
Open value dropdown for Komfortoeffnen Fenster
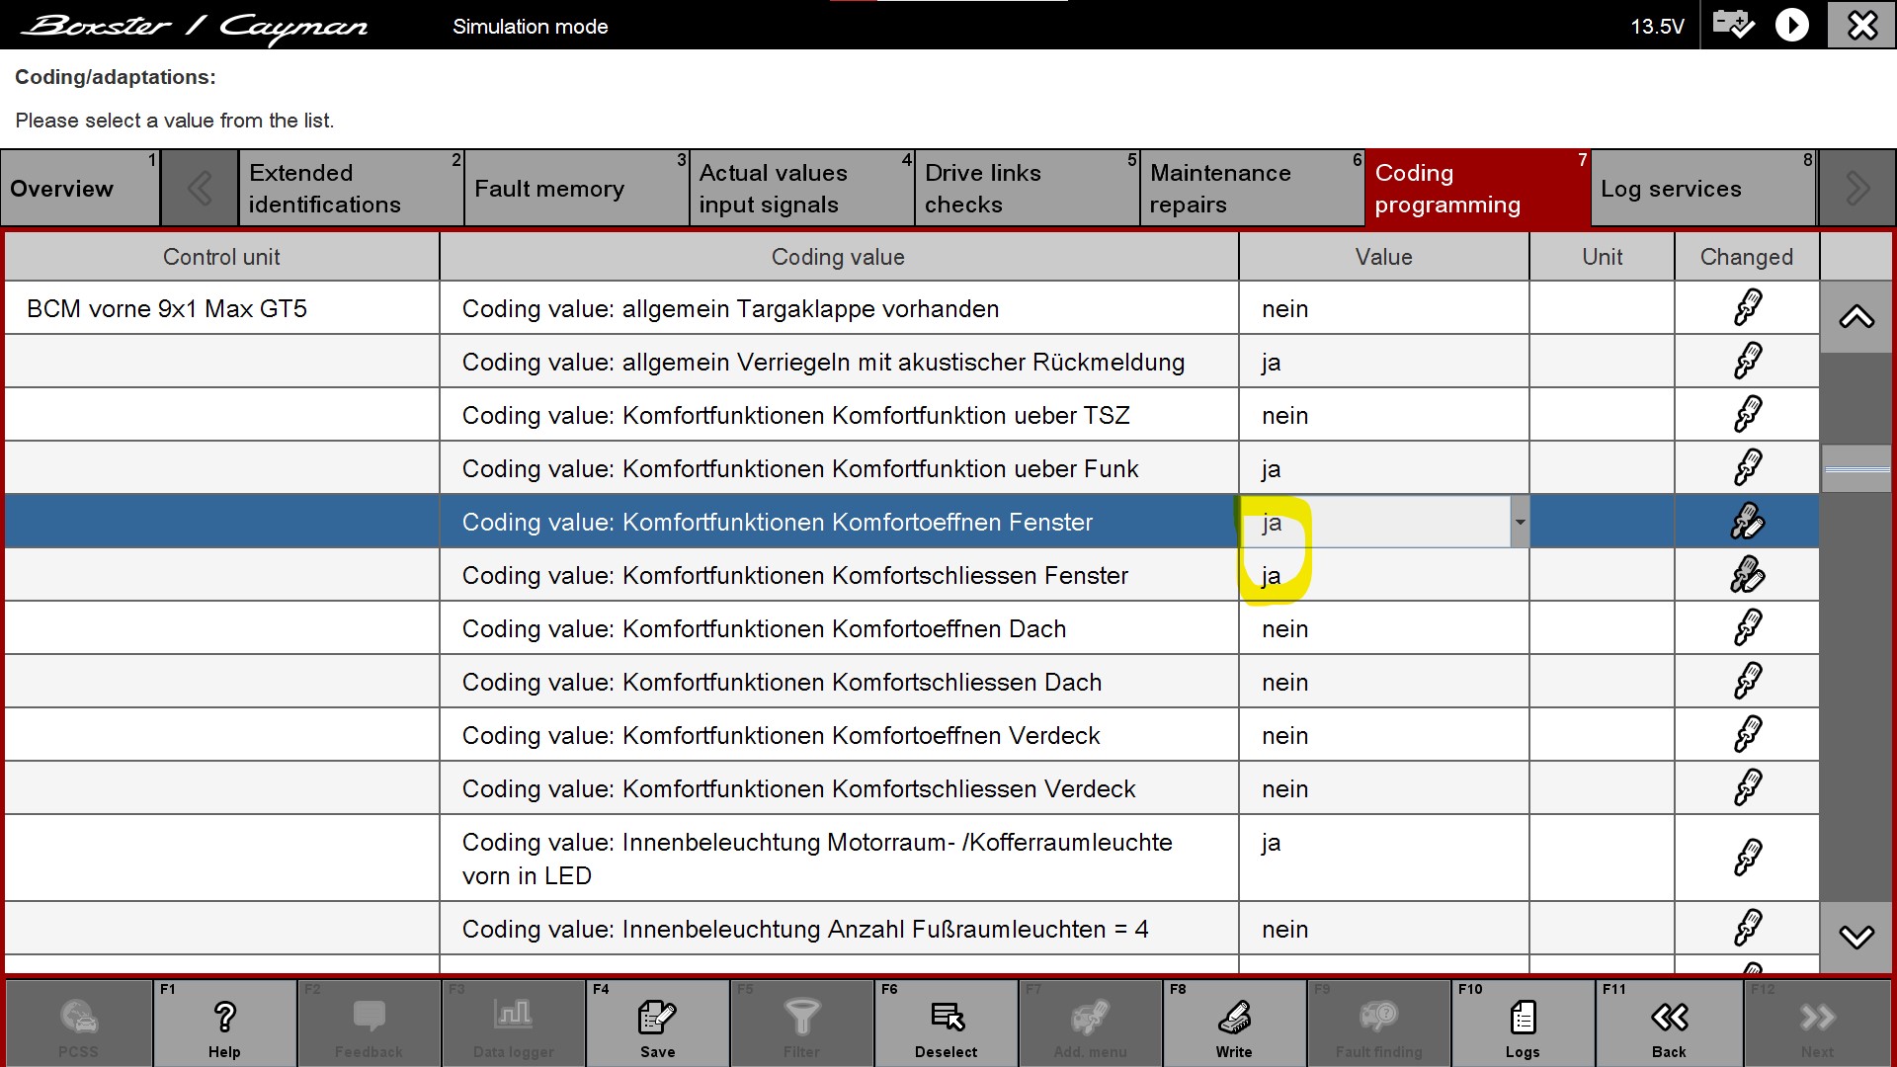[1520, 522]
